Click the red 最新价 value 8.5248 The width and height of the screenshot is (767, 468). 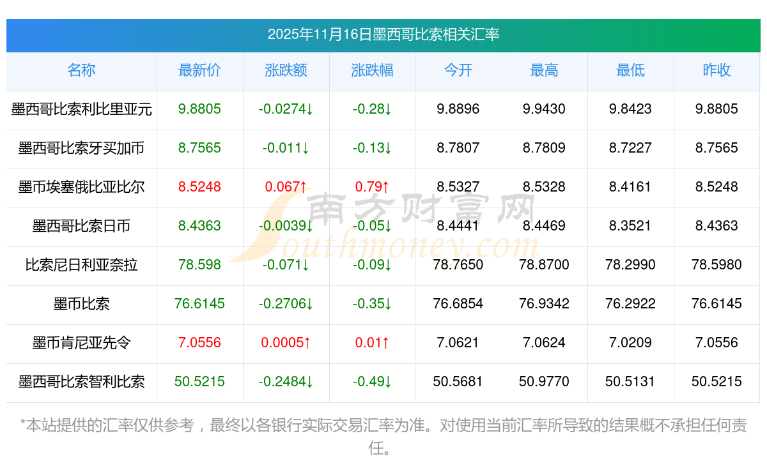point(200,187)
